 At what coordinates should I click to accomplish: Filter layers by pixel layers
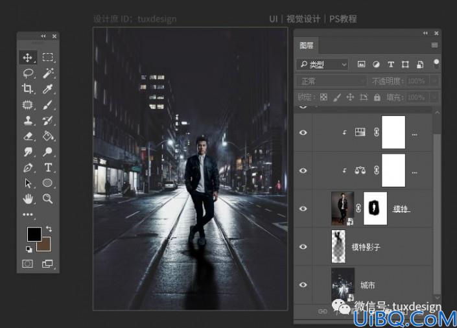pyautogui.click(x=362, y=64)
